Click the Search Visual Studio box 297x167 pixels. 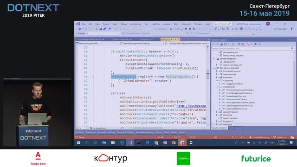pos(222,24)
